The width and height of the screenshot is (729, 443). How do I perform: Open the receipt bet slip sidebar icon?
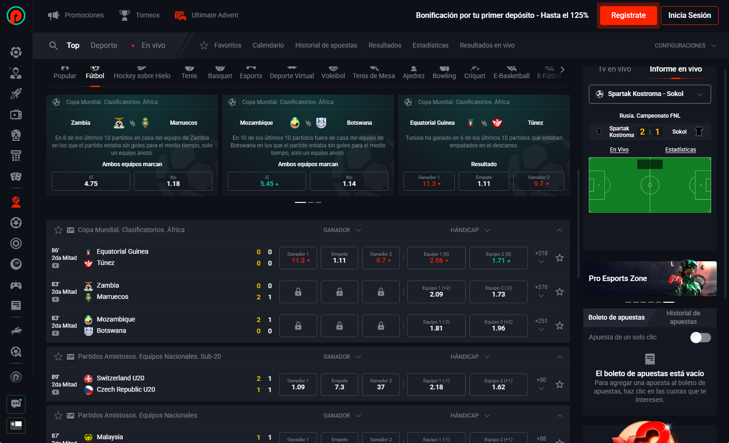tap(16, 306)
